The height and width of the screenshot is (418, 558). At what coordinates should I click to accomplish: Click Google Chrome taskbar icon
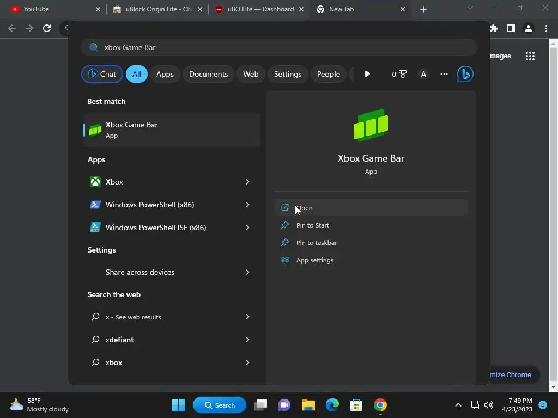coord(380,405)
